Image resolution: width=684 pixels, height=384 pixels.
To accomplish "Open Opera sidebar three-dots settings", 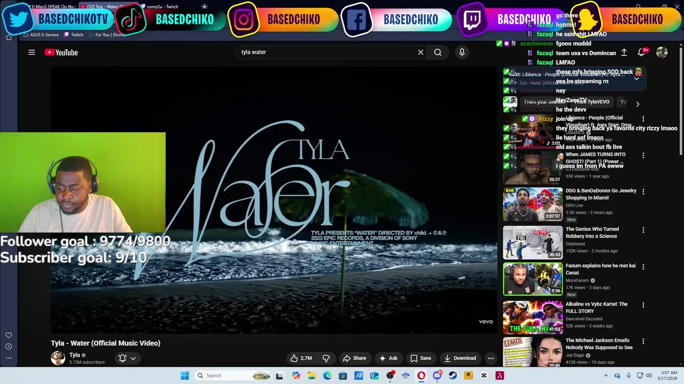I will coord(9,358).
